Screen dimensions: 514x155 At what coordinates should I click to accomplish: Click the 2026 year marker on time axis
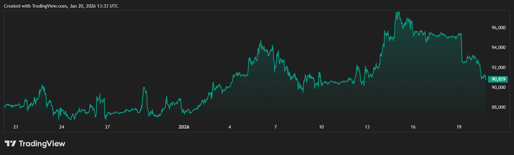(x=184, y=127)
